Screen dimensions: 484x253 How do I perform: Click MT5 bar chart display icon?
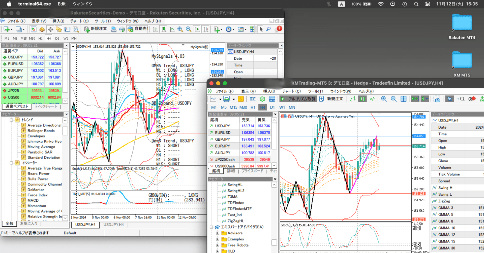point(353,99)
